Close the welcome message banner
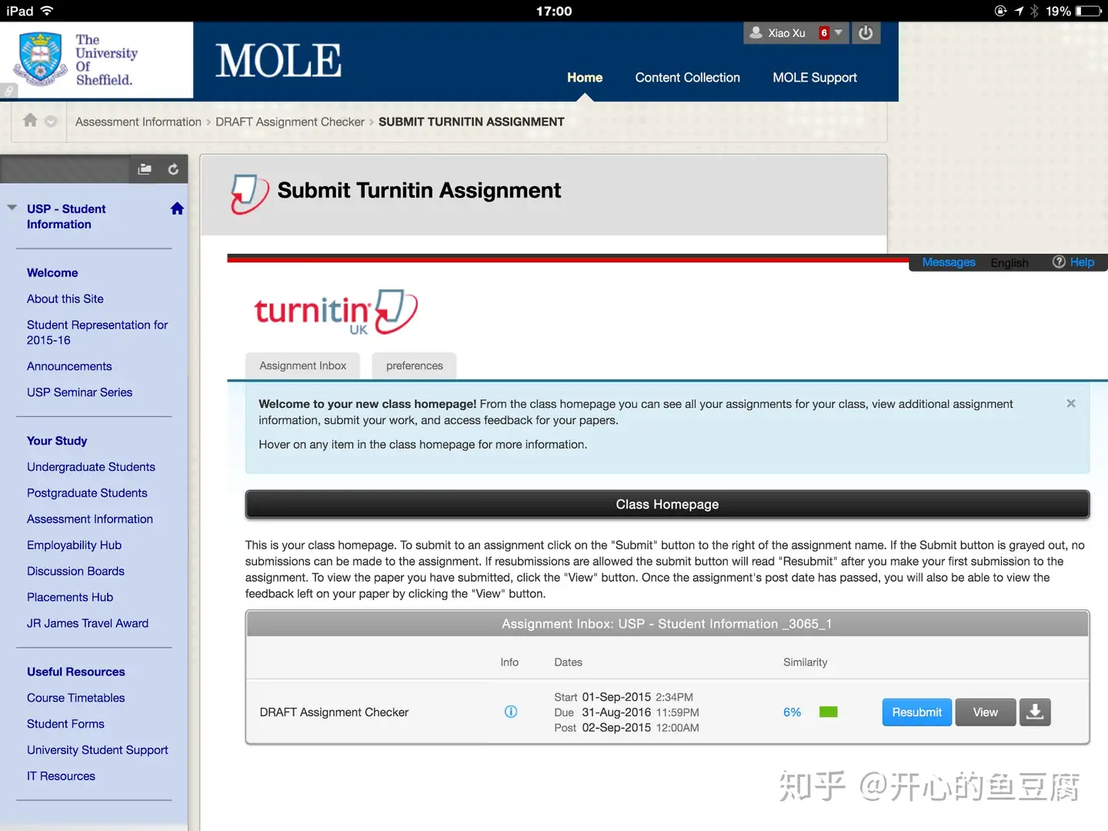Image resolution: width=1108 pixels, height=831 pixels. (x=1070, y=403)
